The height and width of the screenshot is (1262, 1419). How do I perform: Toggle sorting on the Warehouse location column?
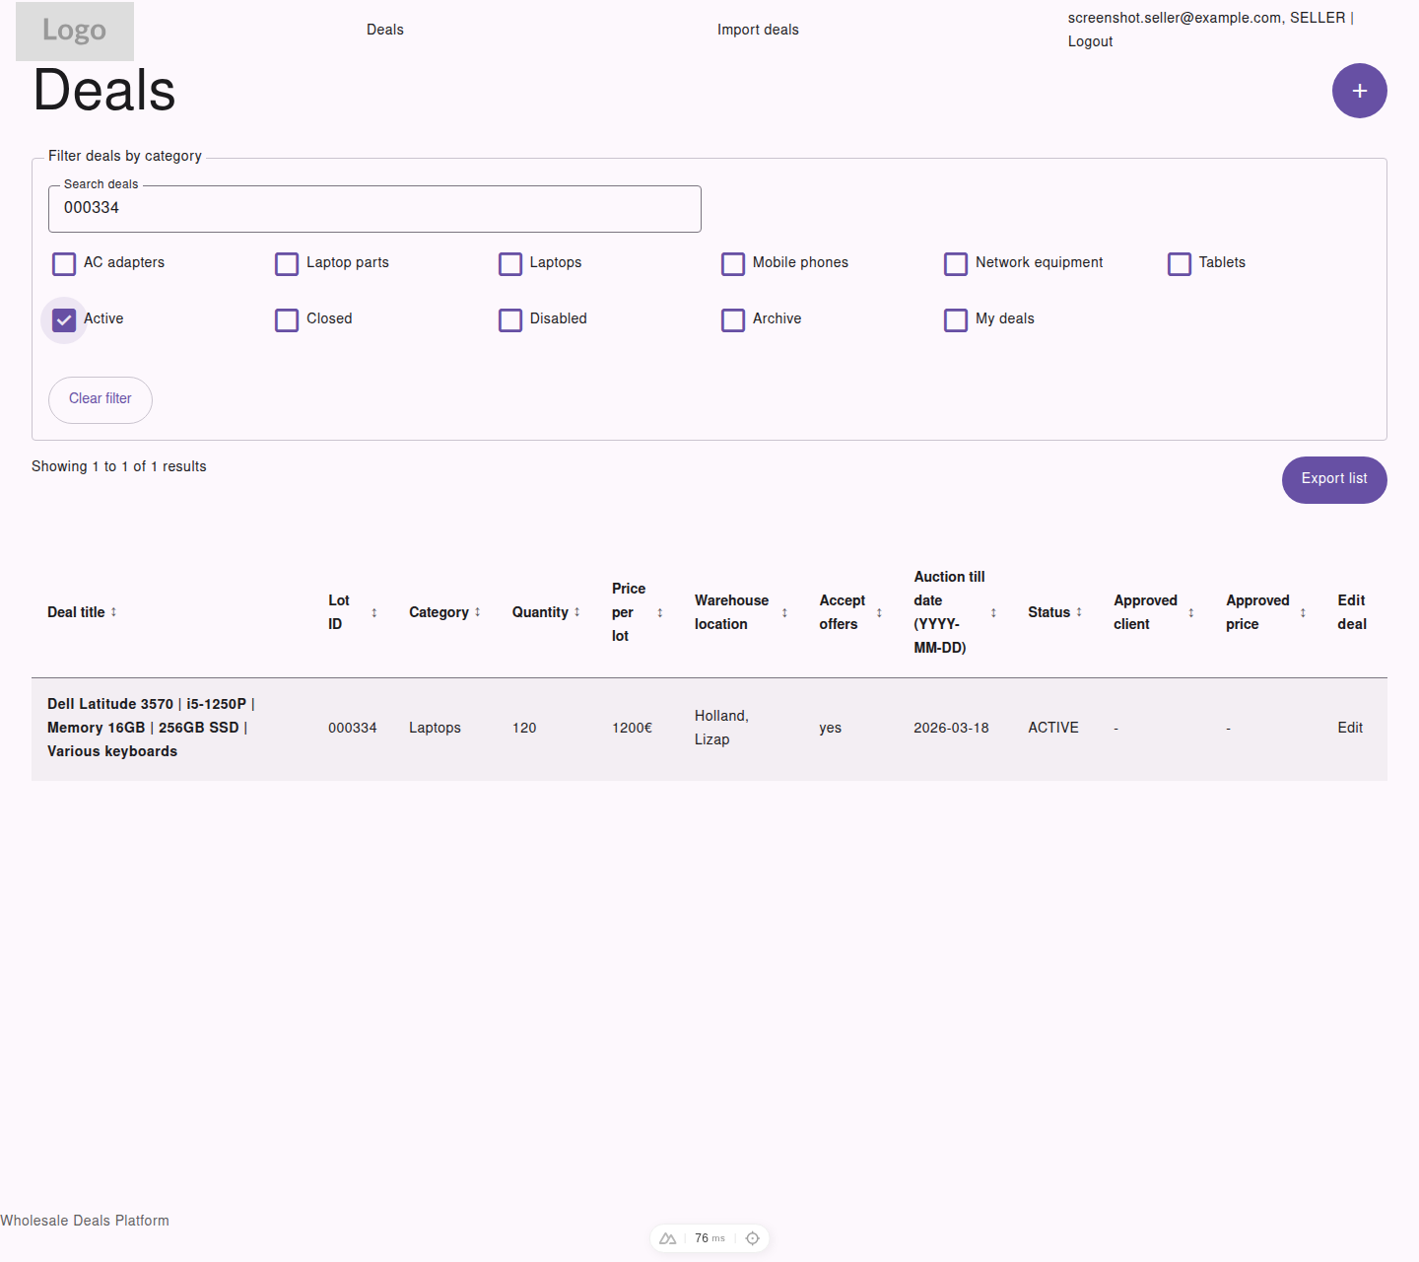tap(784, 611)
